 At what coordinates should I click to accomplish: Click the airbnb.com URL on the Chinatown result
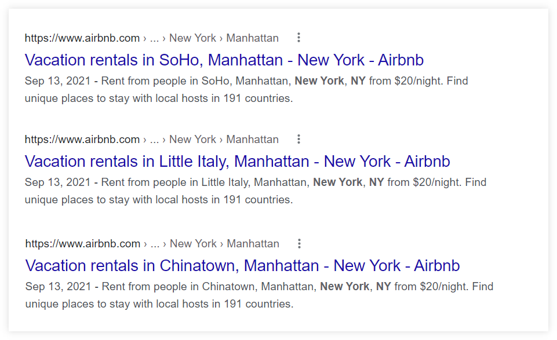81,243
